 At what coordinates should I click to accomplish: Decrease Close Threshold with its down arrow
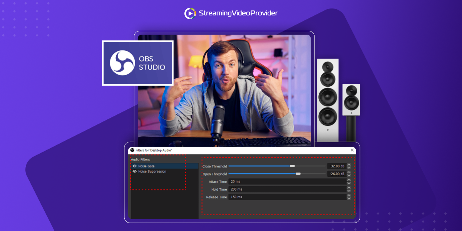[349, 167]
